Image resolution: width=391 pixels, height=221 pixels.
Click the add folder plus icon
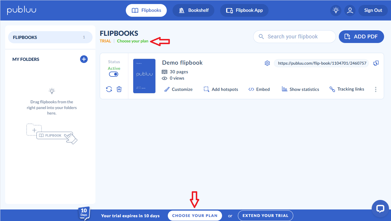coord(84,59)
